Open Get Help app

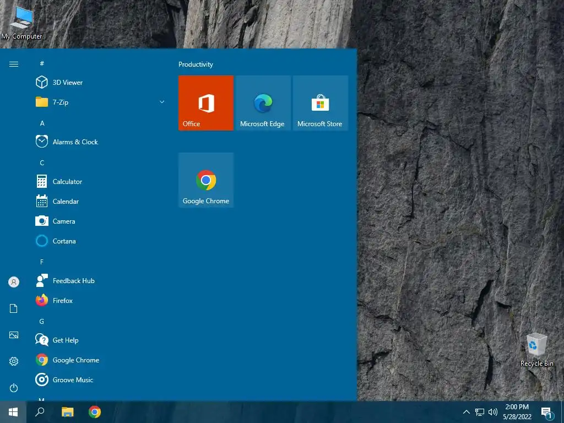pyautogui.click(x=100, y=340)
